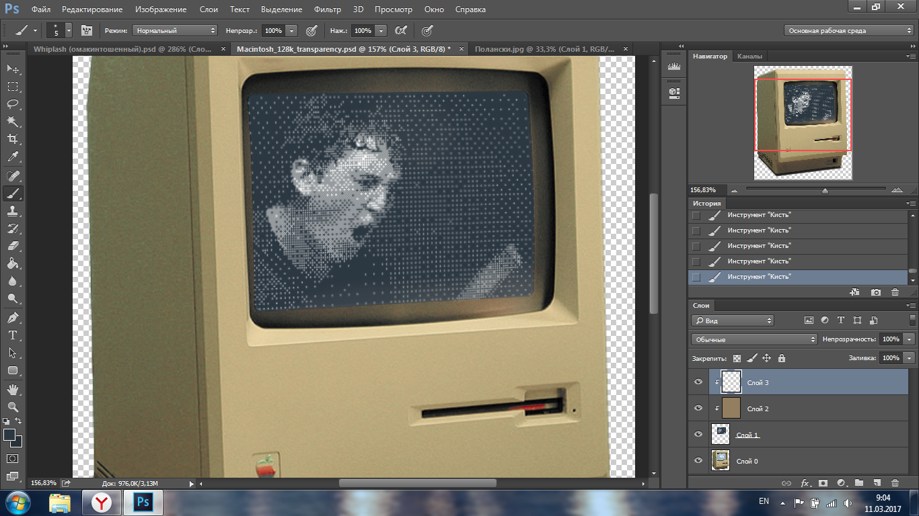
Task: Click Слой 2 layer thumbnail
Action: (731, 408)
